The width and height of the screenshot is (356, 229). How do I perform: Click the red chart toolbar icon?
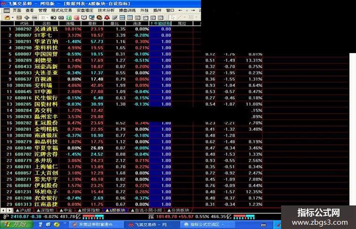pos(76,17)
